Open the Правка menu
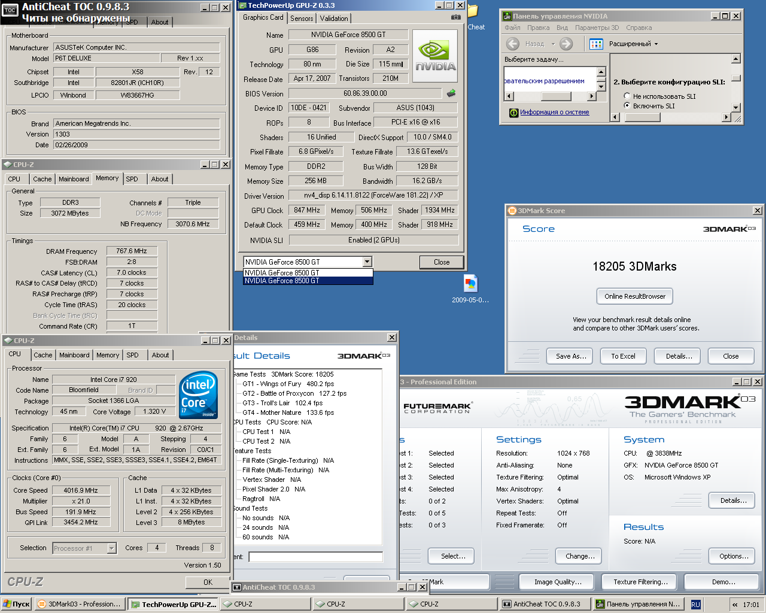Viewport: 766px width, 613px height. coord(539,28)
